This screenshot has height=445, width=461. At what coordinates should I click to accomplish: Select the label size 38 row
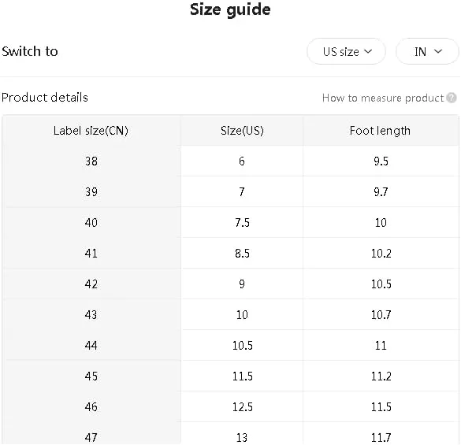[230, 161]
